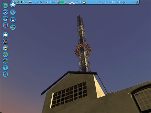The width and height of the screenshot is (151, 113).
Task: Open the ride construction icon
Action: click(x=5, y=42)
